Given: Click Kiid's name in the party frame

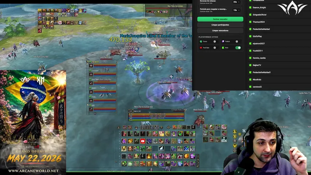Looking at the screenshot, I should click(x=93, y=105).
